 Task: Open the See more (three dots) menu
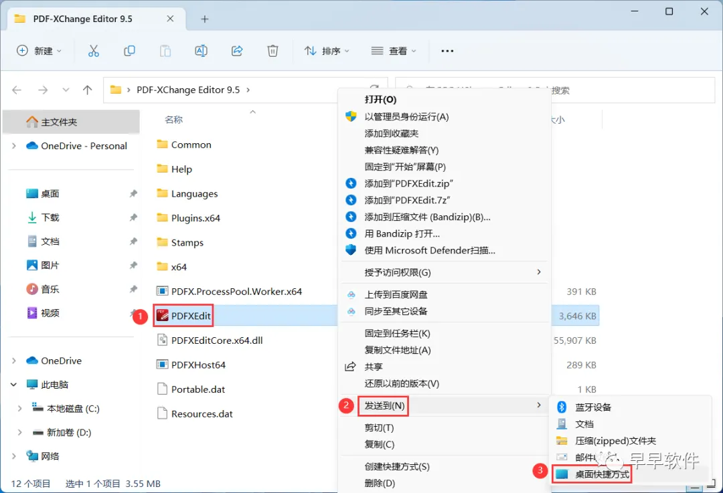tap(447, 51)
